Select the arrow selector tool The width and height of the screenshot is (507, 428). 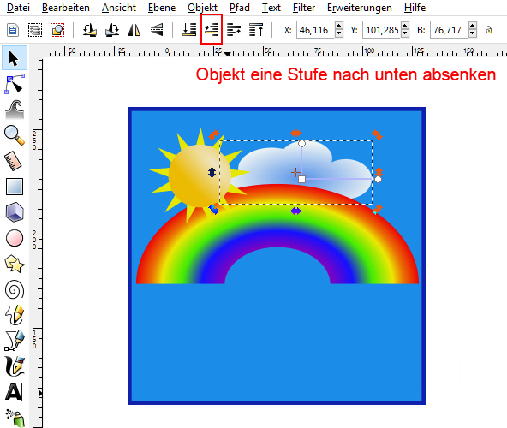coord(15,58)
